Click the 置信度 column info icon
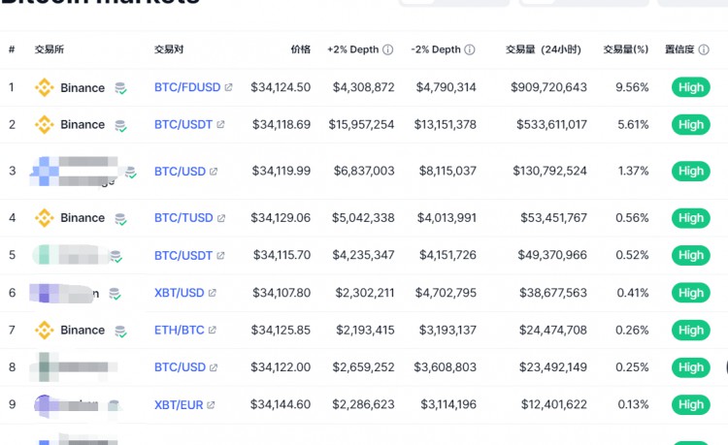 coord(704,49)
